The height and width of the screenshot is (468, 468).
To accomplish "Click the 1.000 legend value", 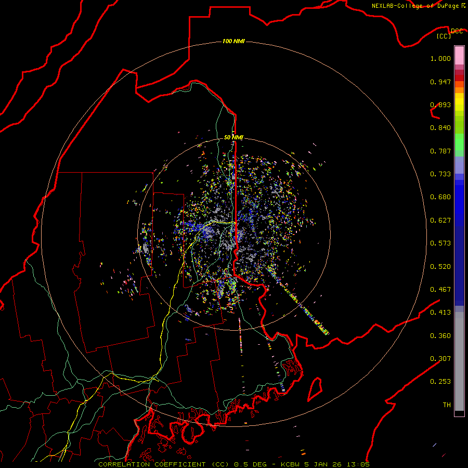I will [440, 58].
